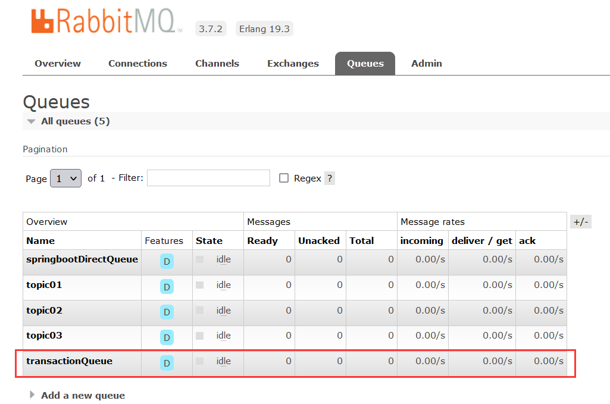The width and height of the screenshot is (610, 404).
Task: Click the Erlang 19.3 version badge
Action: click(x=264, y=28)
